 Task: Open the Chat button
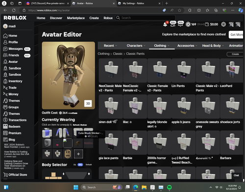[236, 175]
